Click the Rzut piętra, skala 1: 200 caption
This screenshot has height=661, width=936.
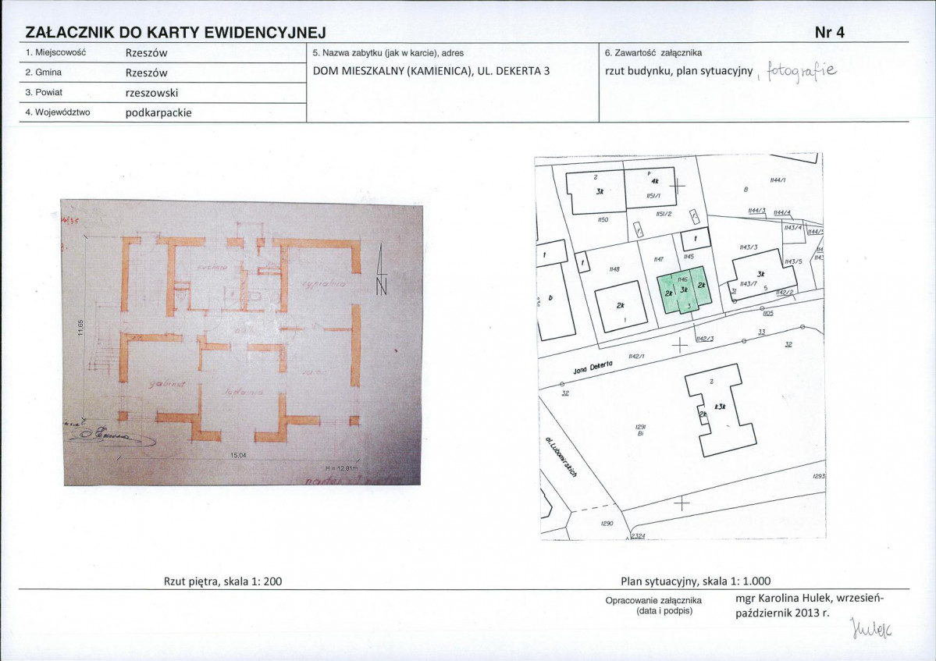pos(222,581)
